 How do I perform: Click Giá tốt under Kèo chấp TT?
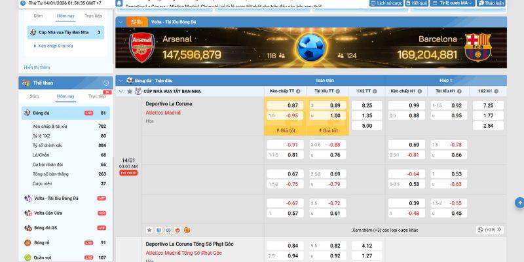point(286,130)
